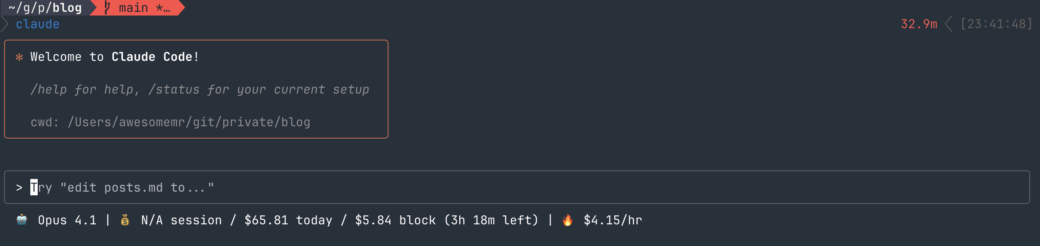Screen dimensions: 1040x246
Task: Click the money bag icon in status line
Action: [x=125, y=220]
